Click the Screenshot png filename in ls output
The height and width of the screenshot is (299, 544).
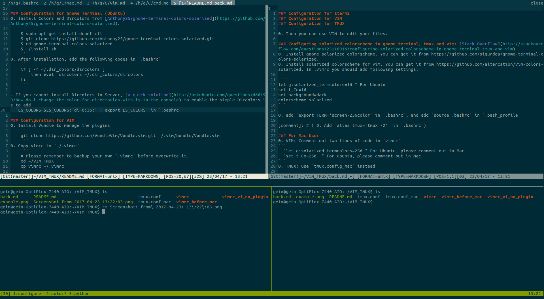click(x=83, y=202)
